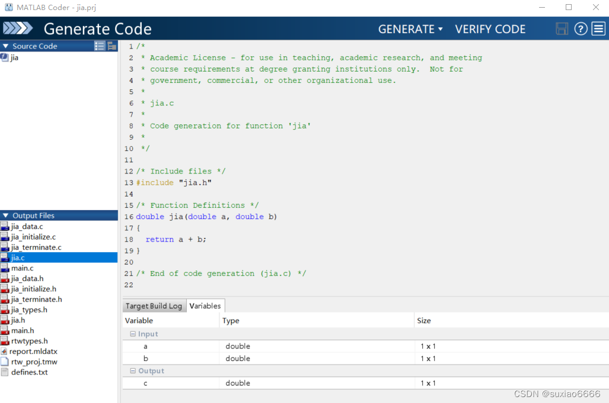This screenshot has width=609, height=403.
Task: Click the jia_types.h header icon
Action: coord(5,310)
